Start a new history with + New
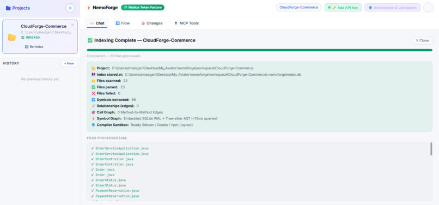The height and width of the screenshot is (205, 439). [69, 63]
